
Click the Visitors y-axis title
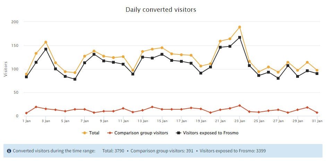tap(6, 69)
